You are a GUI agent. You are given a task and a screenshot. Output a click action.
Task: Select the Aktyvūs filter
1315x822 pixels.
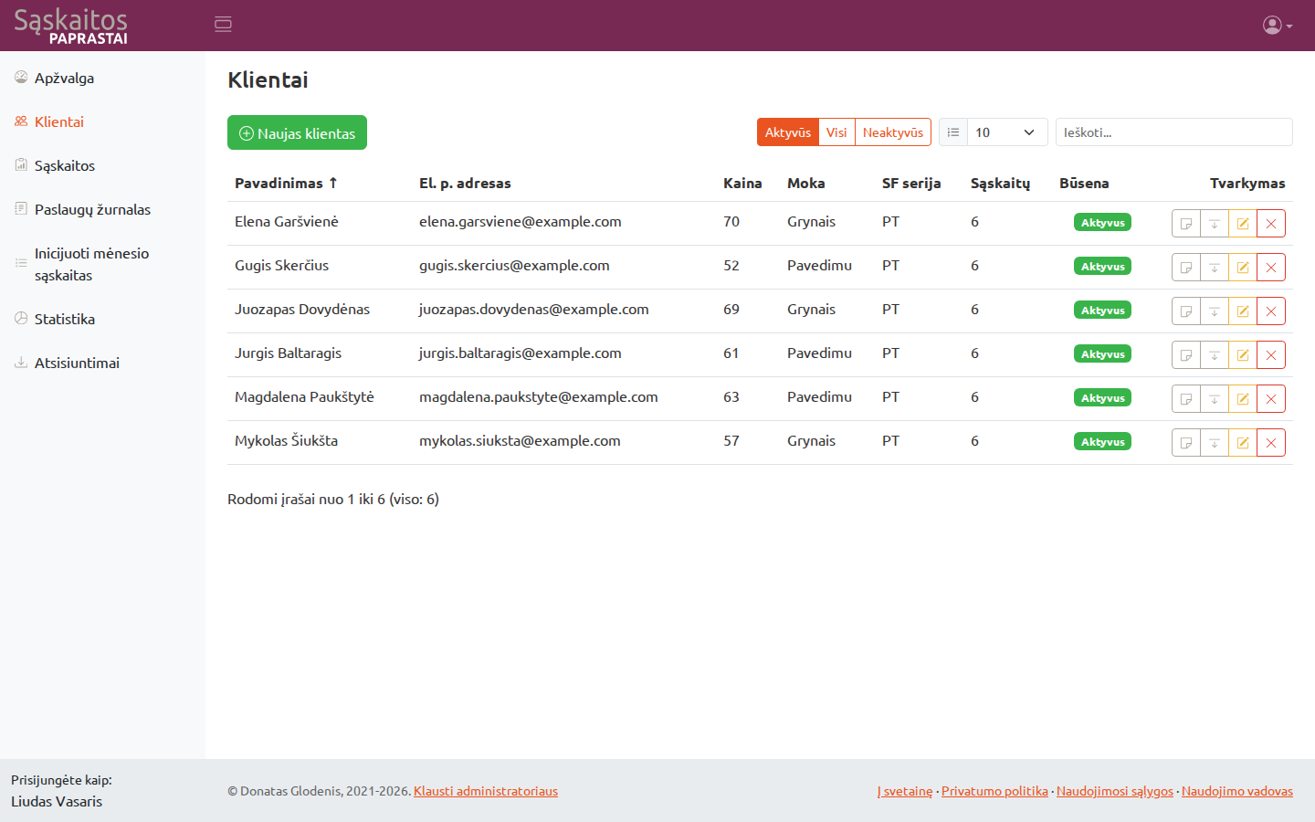click(788, 132)
